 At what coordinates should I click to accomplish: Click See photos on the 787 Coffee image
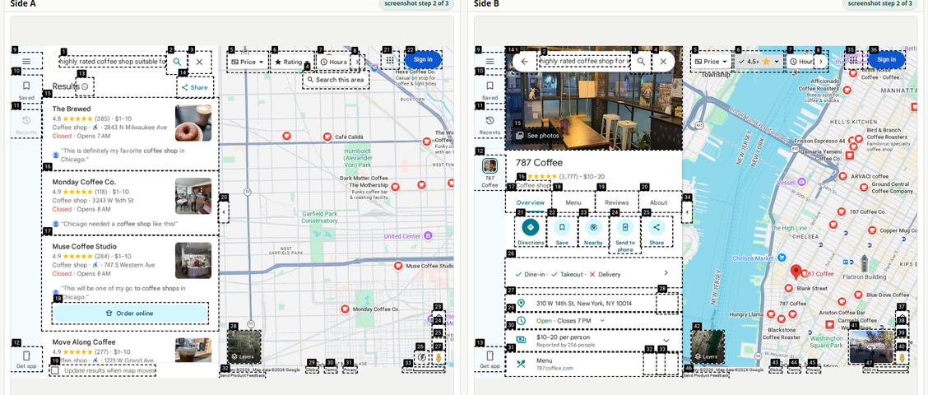(538, 135)
